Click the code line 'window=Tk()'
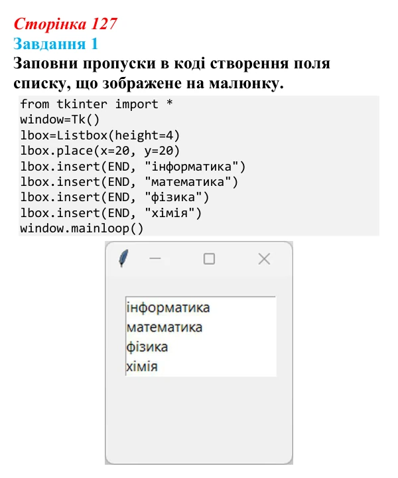Image resolution: width=398 pixels, height=478 pixels. 60,119
